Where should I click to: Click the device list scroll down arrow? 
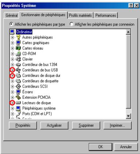click(128, 116)
